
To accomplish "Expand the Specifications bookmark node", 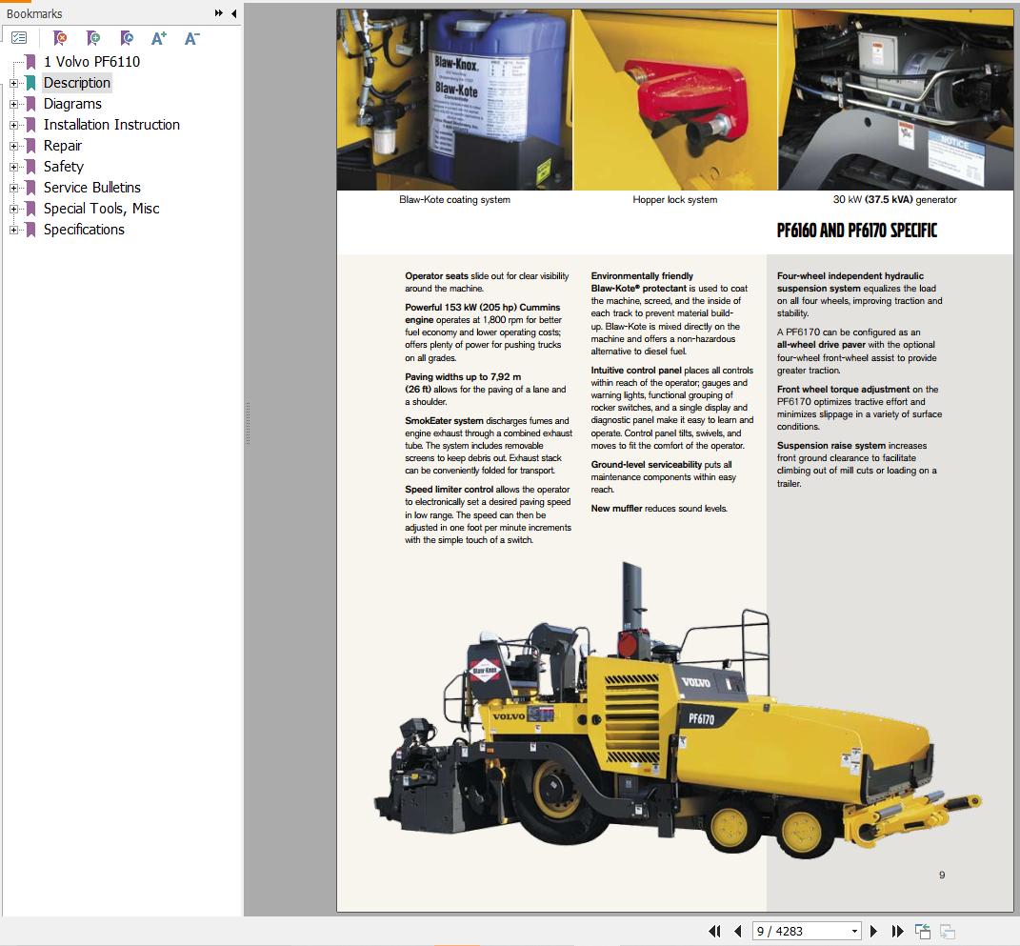I will pos(13,230).
